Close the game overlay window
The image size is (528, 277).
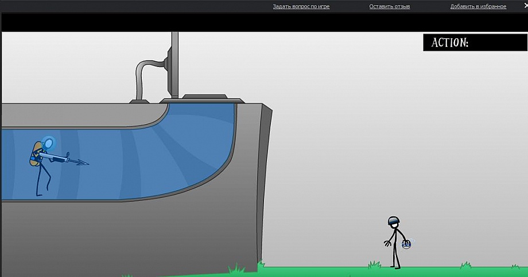coord(526,6)
